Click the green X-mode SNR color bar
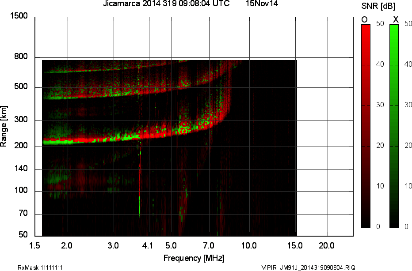The height and width of the screenshot is (271, 412). pyautogui.click(x=394, y=126)
